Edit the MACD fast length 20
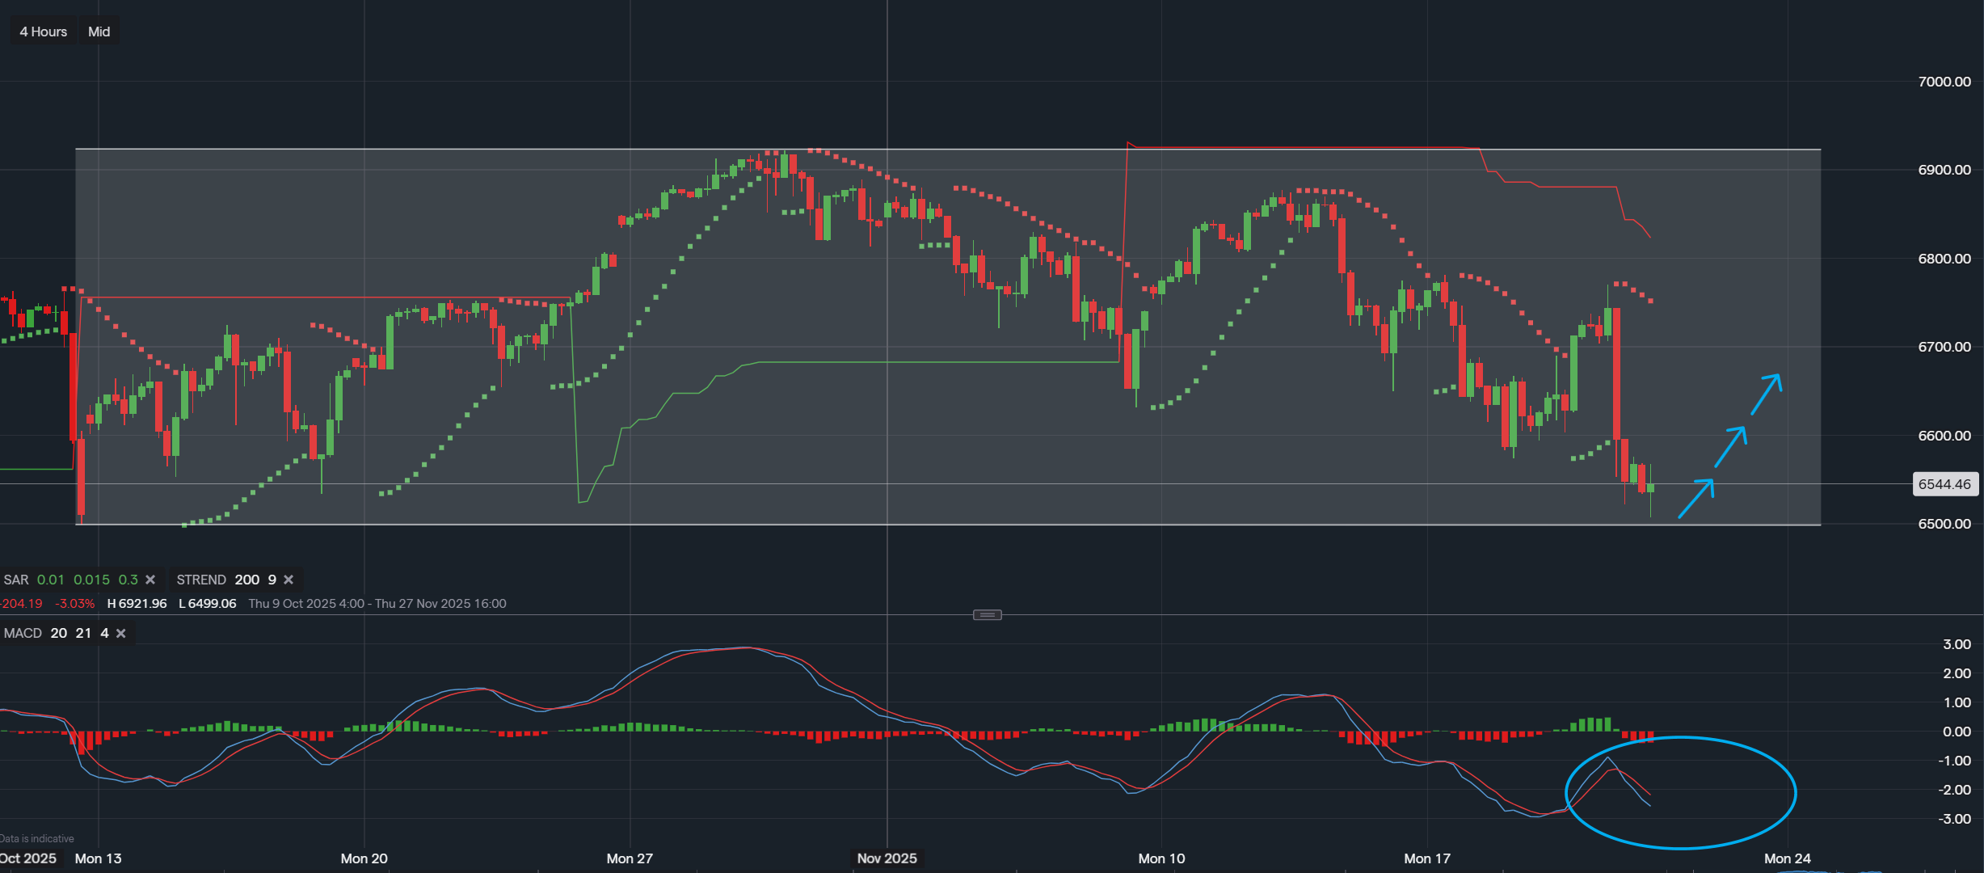 click(58, 634)
